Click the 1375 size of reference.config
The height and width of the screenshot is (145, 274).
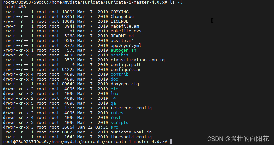[70, 108]
